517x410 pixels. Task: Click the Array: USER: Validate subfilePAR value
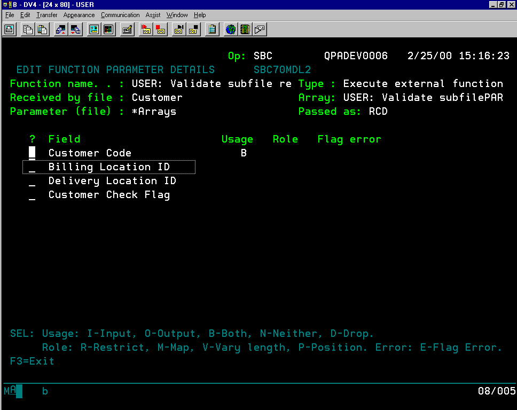point(423,98)
